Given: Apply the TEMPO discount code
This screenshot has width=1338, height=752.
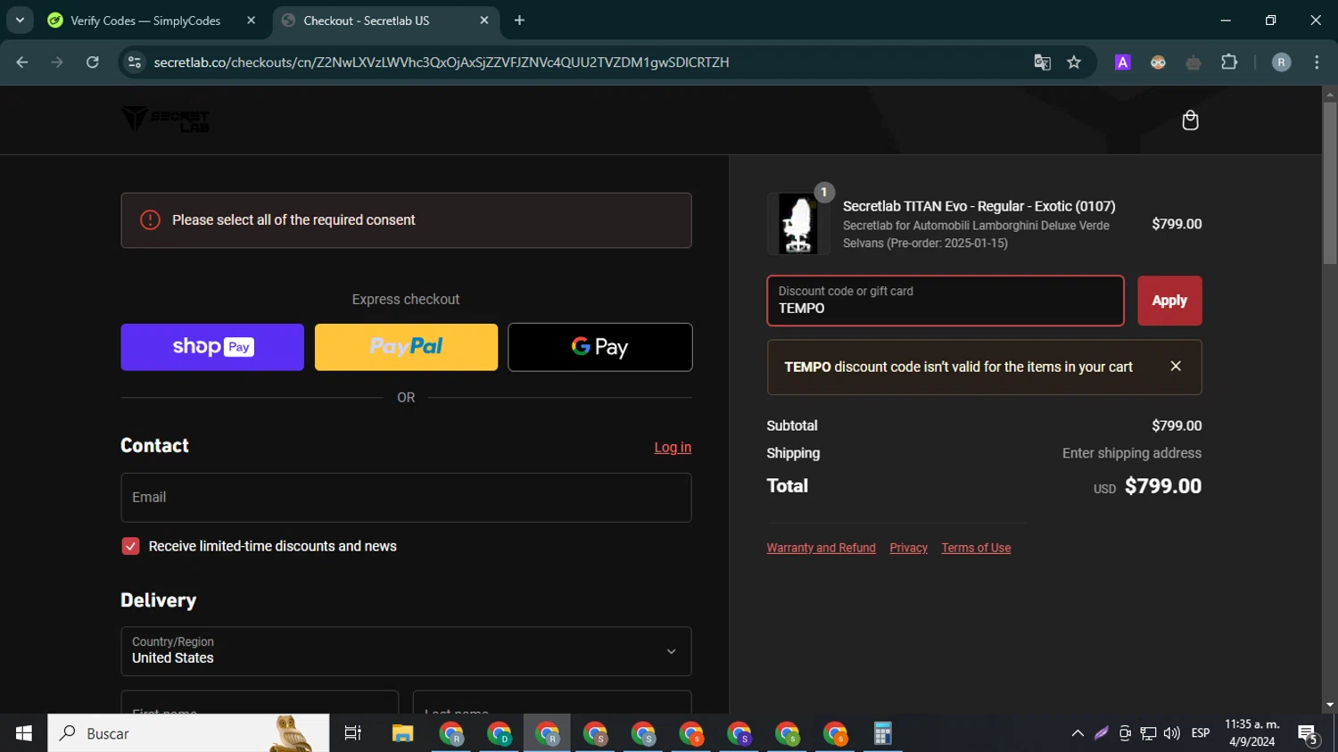Looking at the screenshot, I should point(1169,301).
